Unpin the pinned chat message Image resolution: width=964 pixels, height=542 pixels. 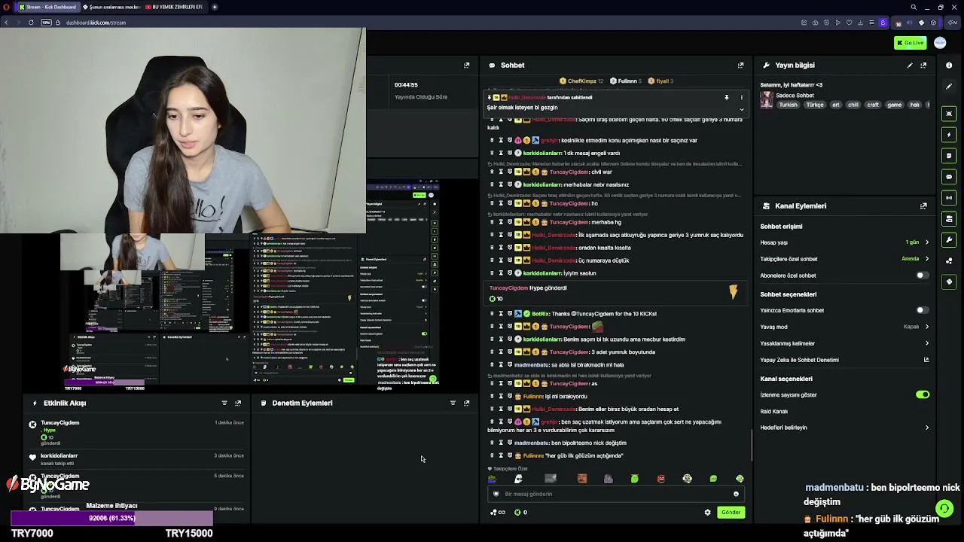coord(727,98)
